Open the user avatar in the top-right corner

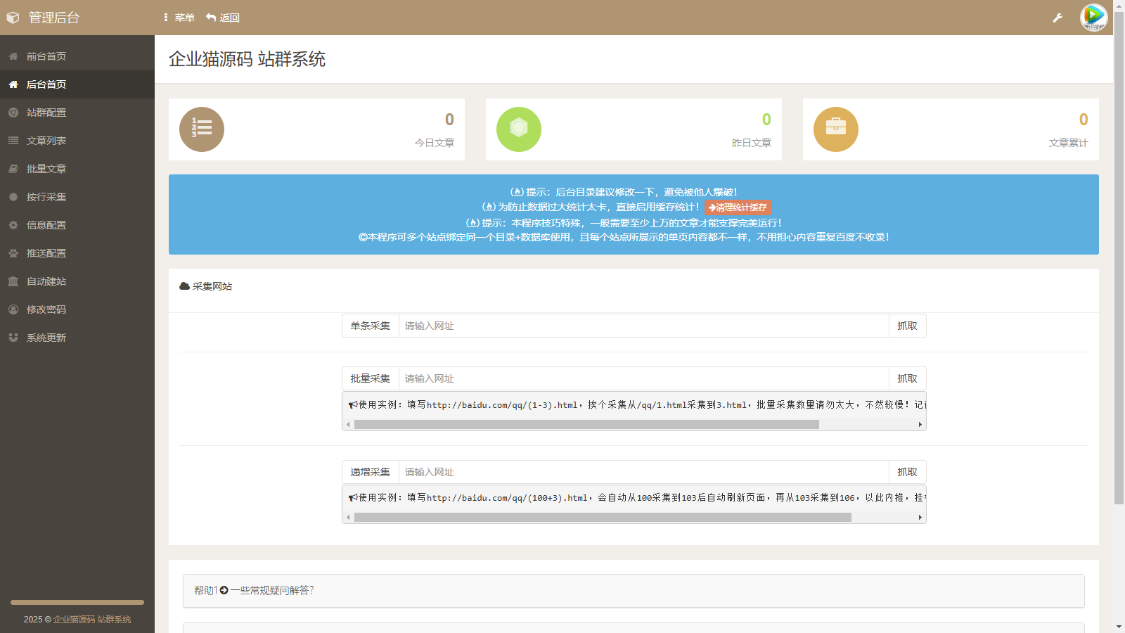[1094, 18]
